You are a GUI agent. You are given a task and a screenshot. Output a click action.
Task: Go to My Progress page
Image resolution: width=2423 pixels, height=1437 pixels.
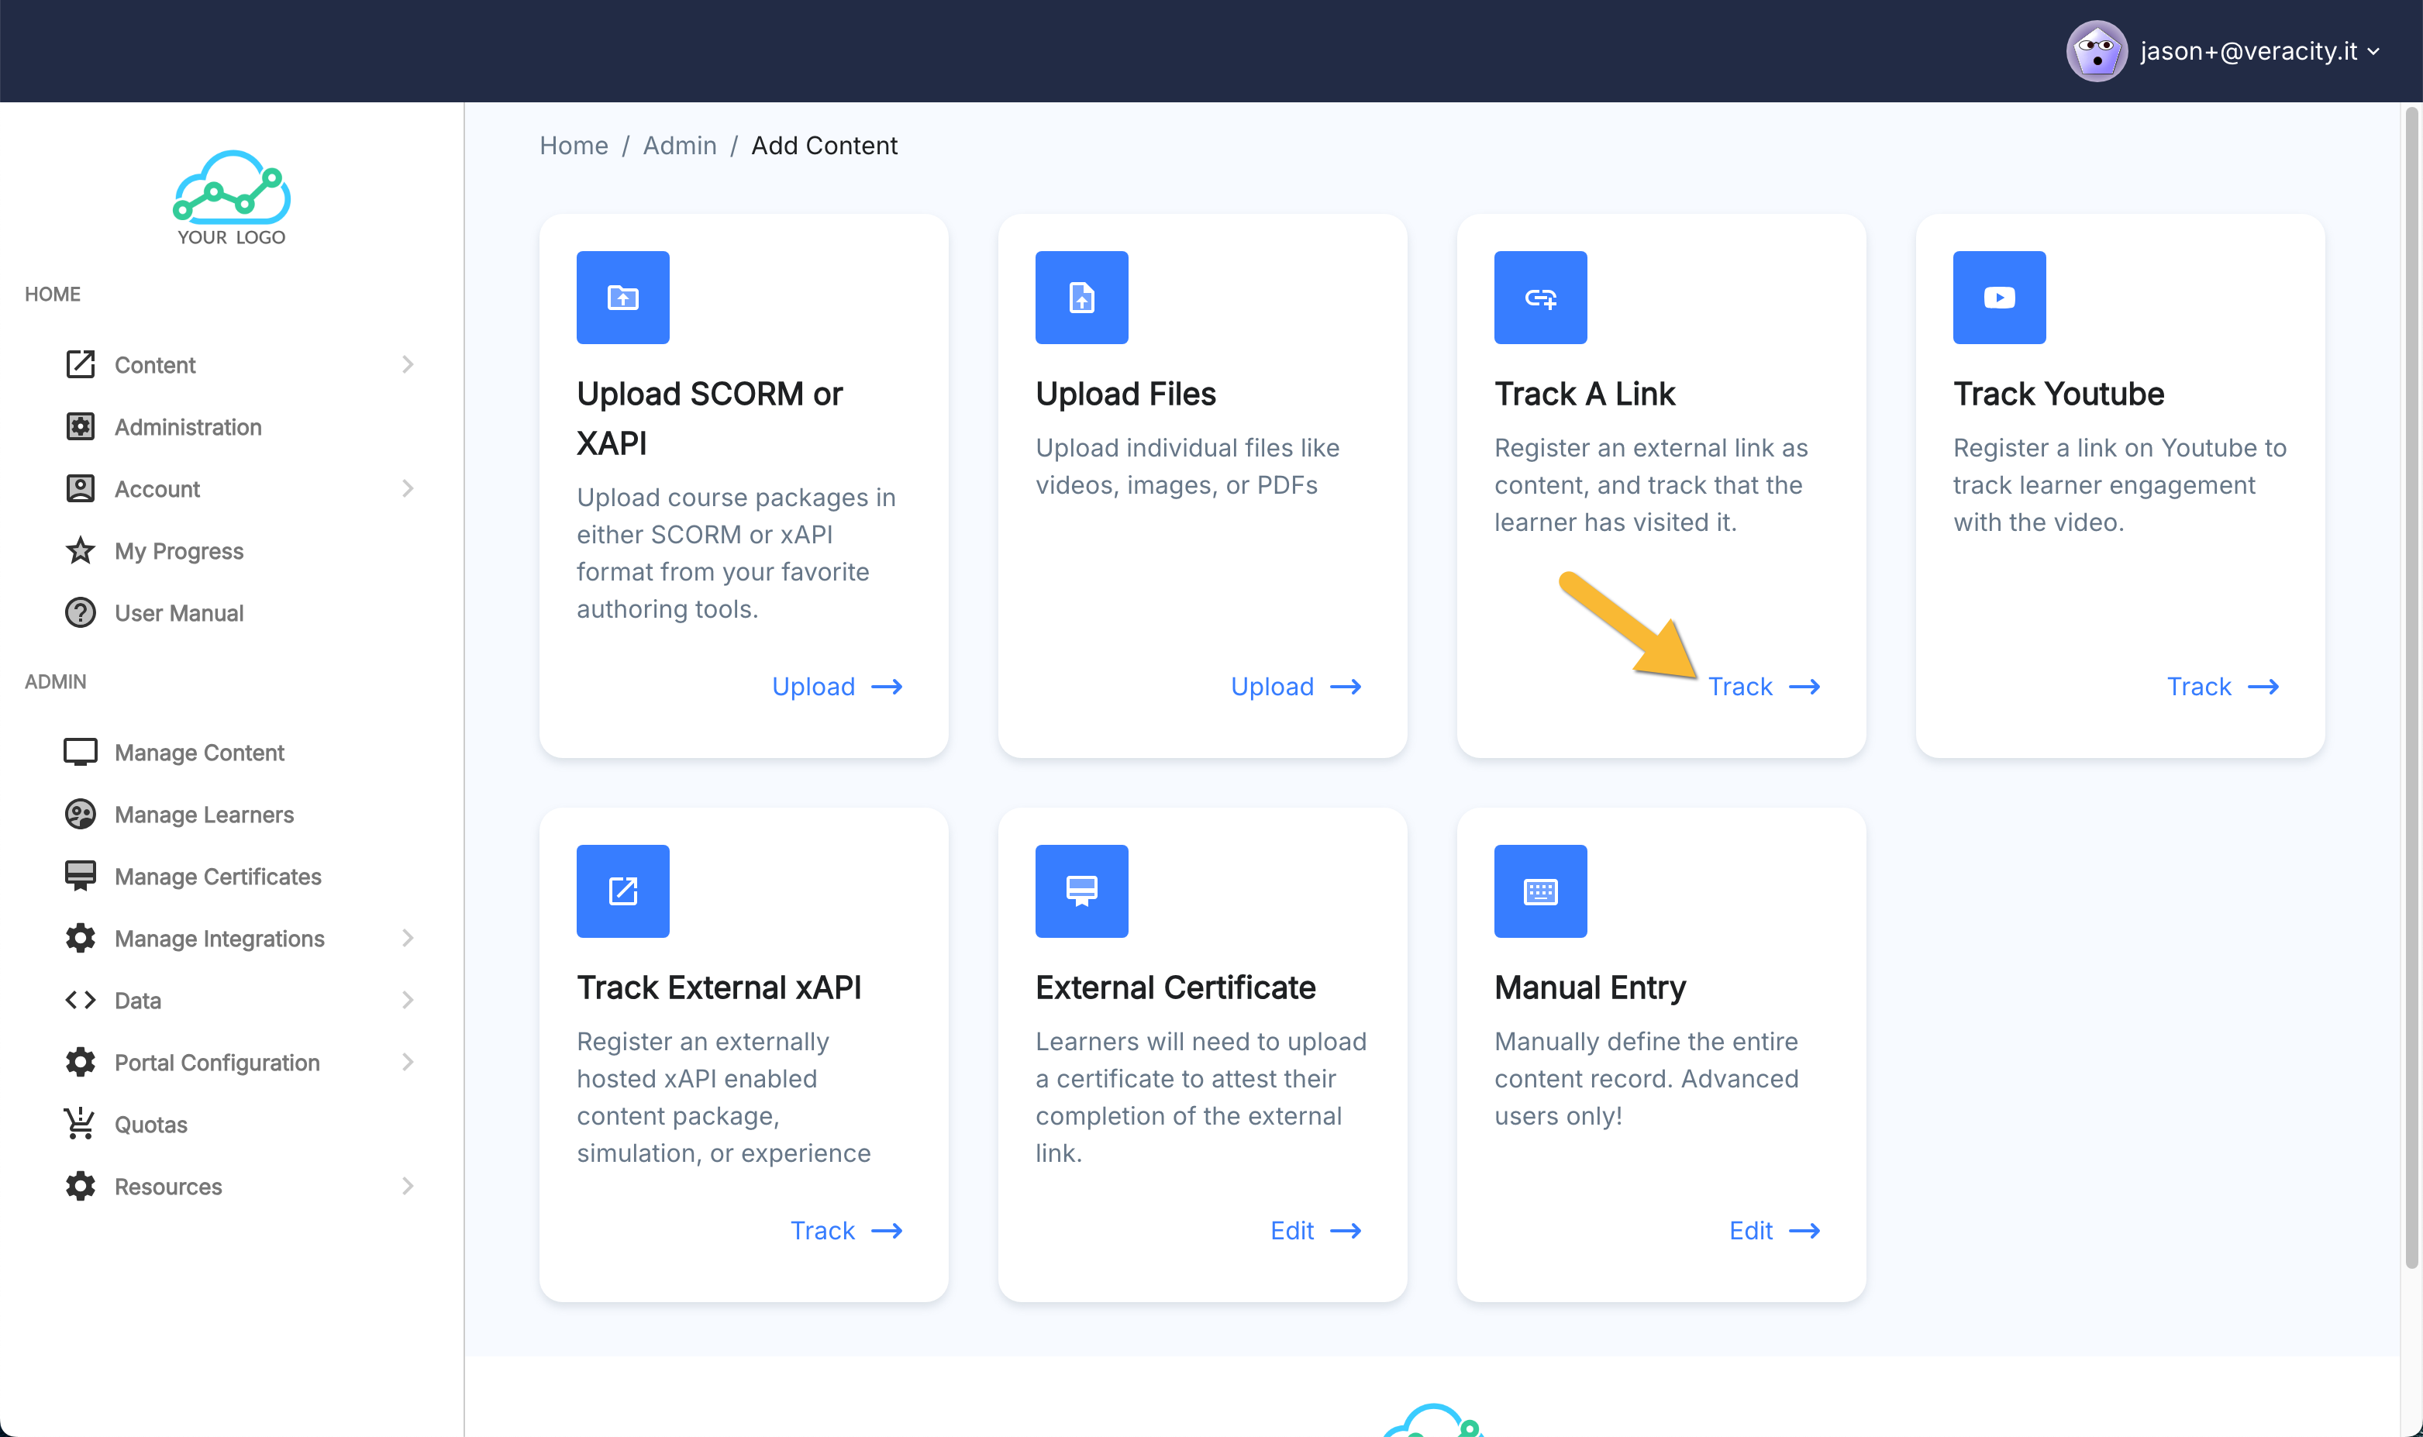178,551
